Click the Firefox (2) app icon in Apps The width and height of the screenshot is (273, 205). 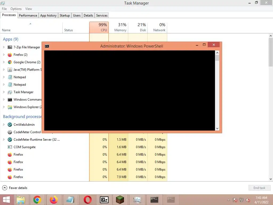[10, 55]
